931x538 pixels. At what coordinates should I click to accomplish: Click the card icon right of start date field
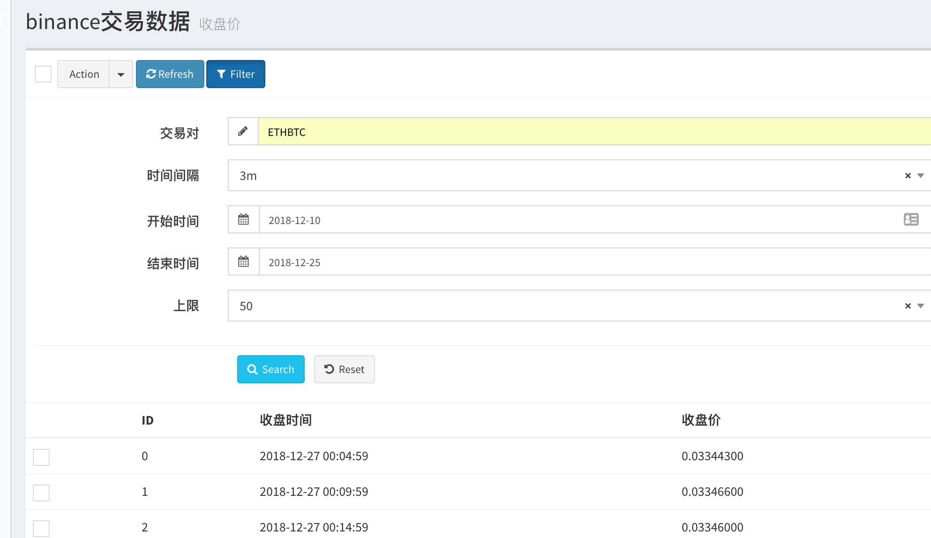pyautogui.click(x=911, y=219)
